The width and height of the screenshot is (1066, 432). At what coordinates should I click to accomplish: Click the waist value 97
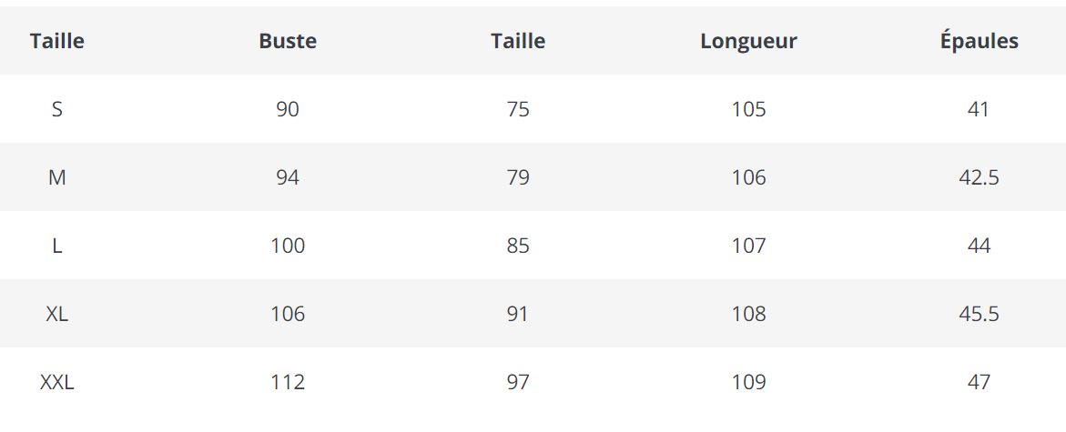click(x=518, y=382)
